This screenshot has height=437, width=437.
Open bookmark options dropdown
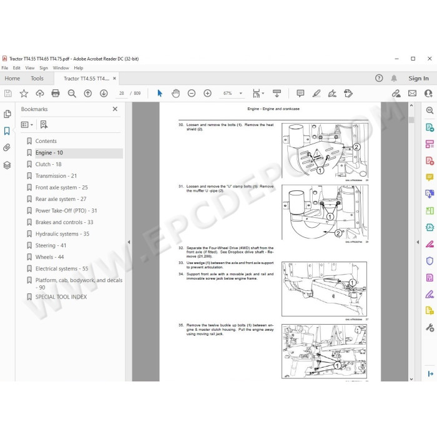click(27, 125)
